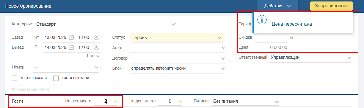The width and height of the screenshot is (364, 108).
Task: Open the Агент dropdown
Action: click(x=178, y=48)
